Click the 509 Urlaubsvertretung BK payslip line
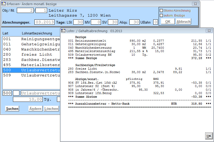The height and width of the screenshot is (142, 214). (x=139, y=55)
